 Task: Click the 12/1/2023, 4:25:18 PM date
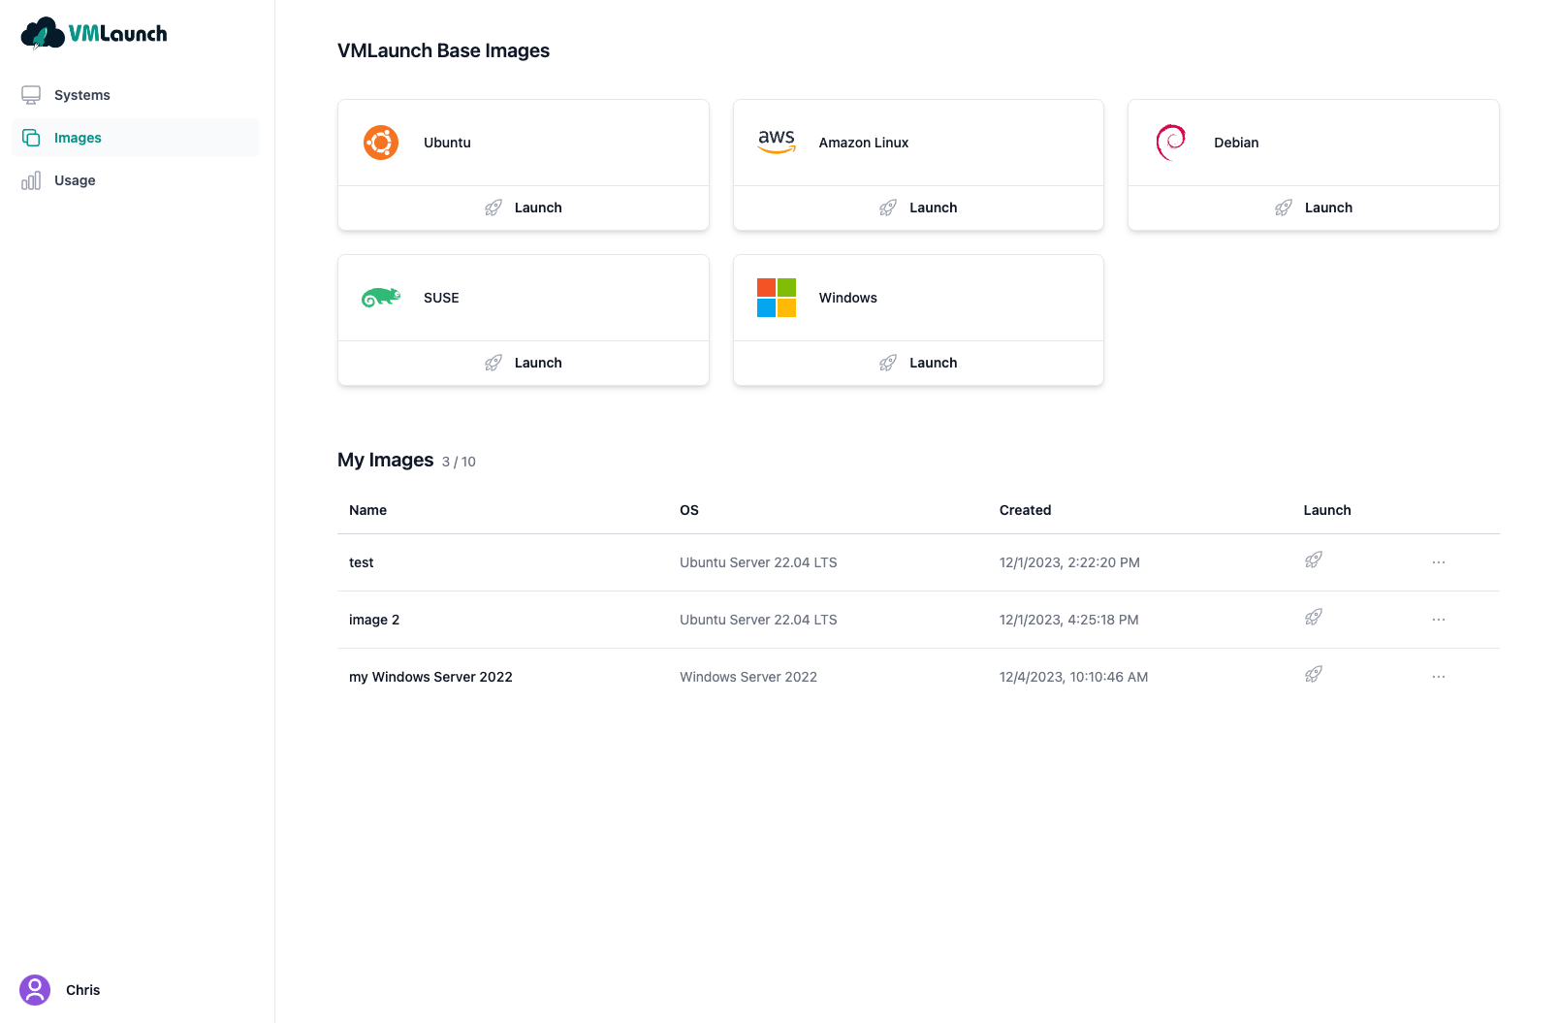click(1069, 620)
